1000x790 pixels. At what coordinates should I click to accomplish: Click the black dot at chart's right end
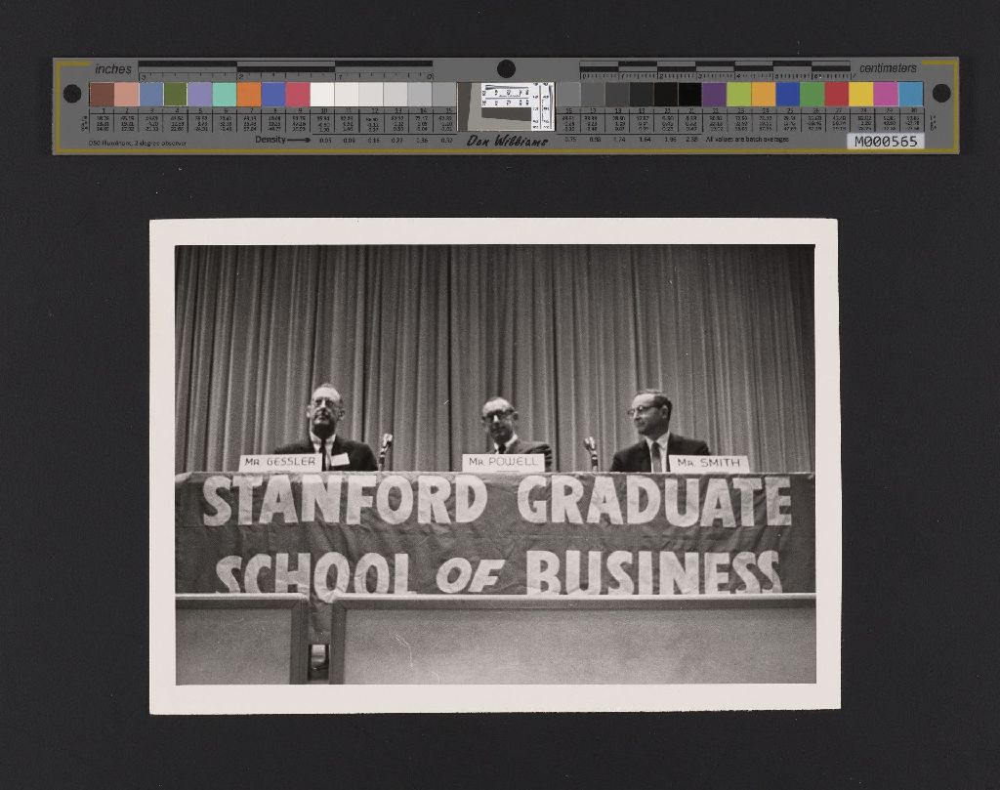[x=941, y=93]
